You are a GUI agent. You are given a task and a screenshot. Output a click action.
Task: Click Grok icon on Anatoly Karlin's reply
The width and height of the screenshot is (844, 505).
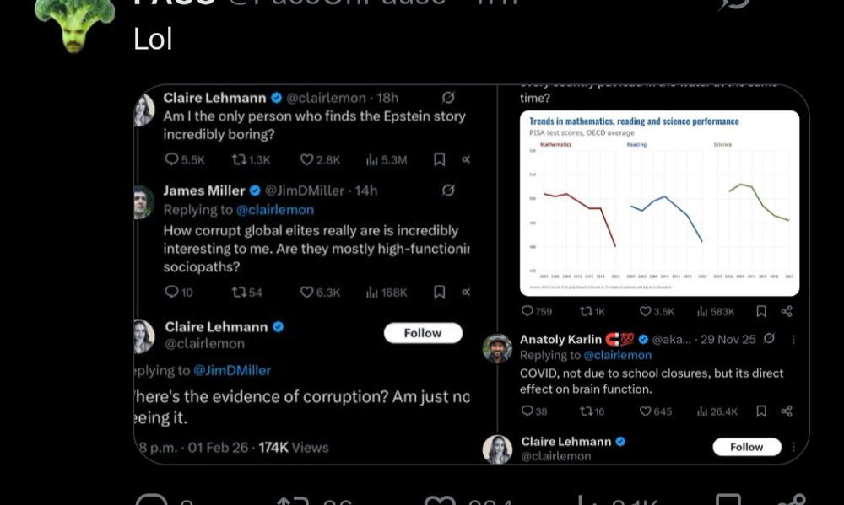769,339
